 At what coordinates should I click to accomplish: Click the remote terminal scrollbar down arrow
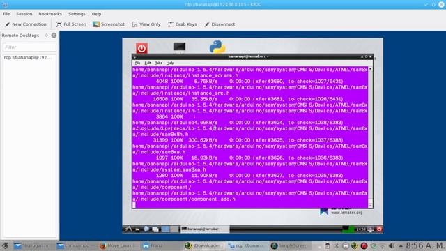(x=370, y=206)
